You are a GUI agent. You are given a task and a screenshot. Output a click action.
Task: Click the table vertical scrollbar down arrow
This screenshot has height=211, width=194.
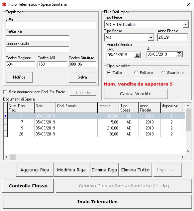click(188, 151)
